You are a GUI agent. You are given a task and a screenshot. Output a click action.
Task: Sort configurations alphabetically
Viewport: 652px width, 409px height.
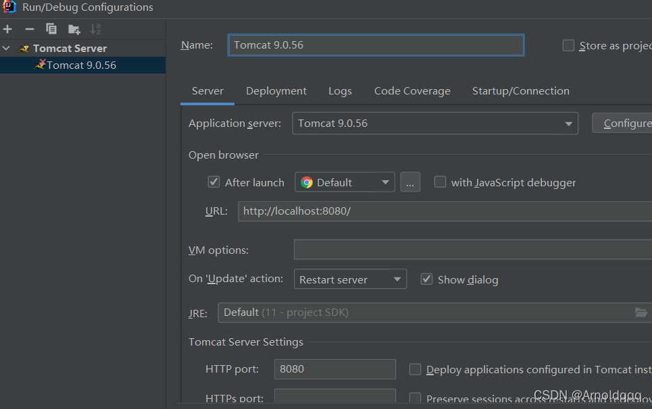pyautogui.click(x=94, y=29)
